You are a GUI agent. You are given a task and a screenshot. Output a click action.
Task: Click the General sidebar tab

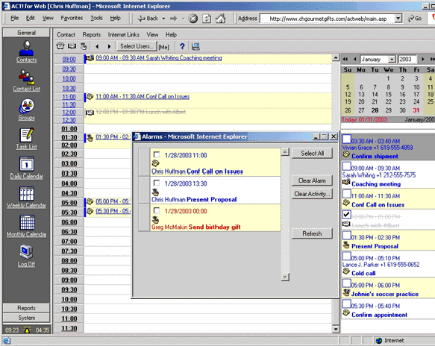tap(27, 33)
